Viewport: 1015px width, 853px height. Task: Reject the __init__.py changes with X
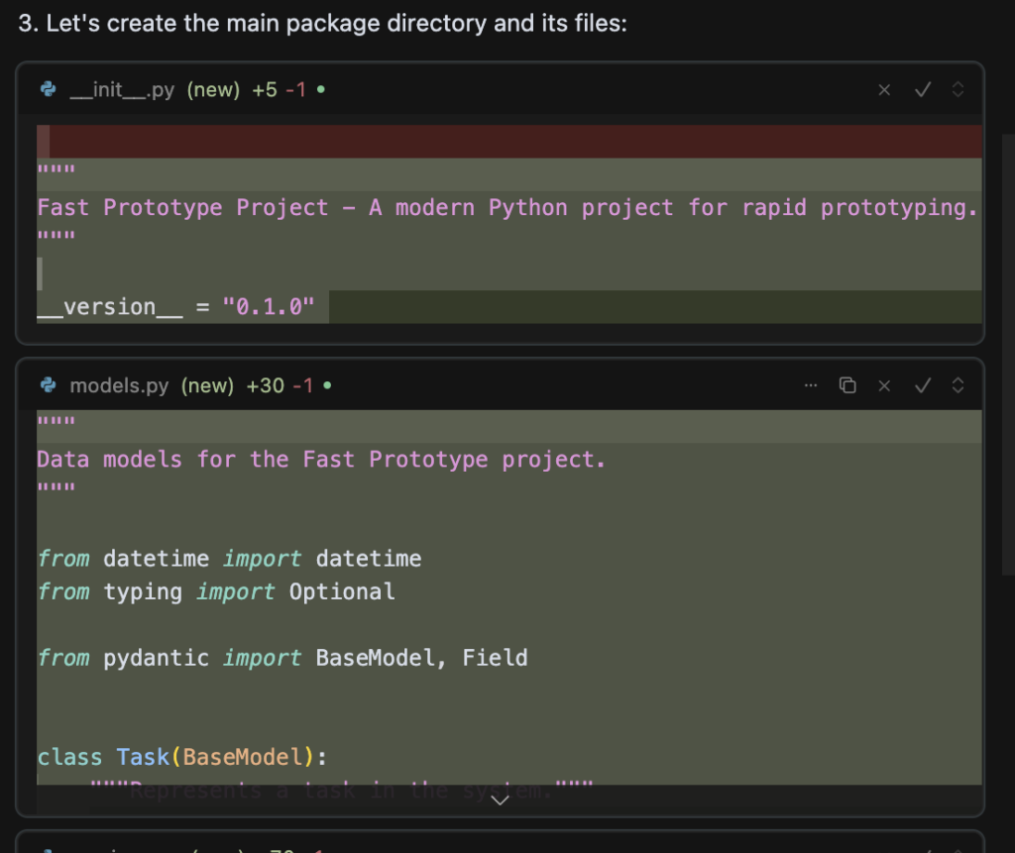click(883, 90)
